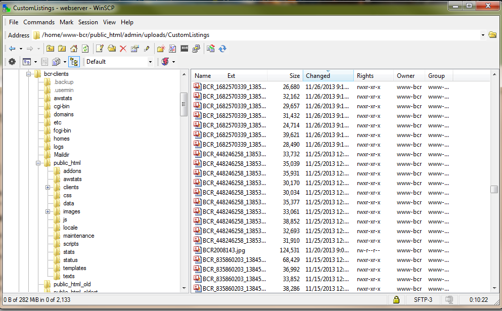This screenshot has height=311, width=502.
Task: Open the Commands menu
Action: pos(39,22)
